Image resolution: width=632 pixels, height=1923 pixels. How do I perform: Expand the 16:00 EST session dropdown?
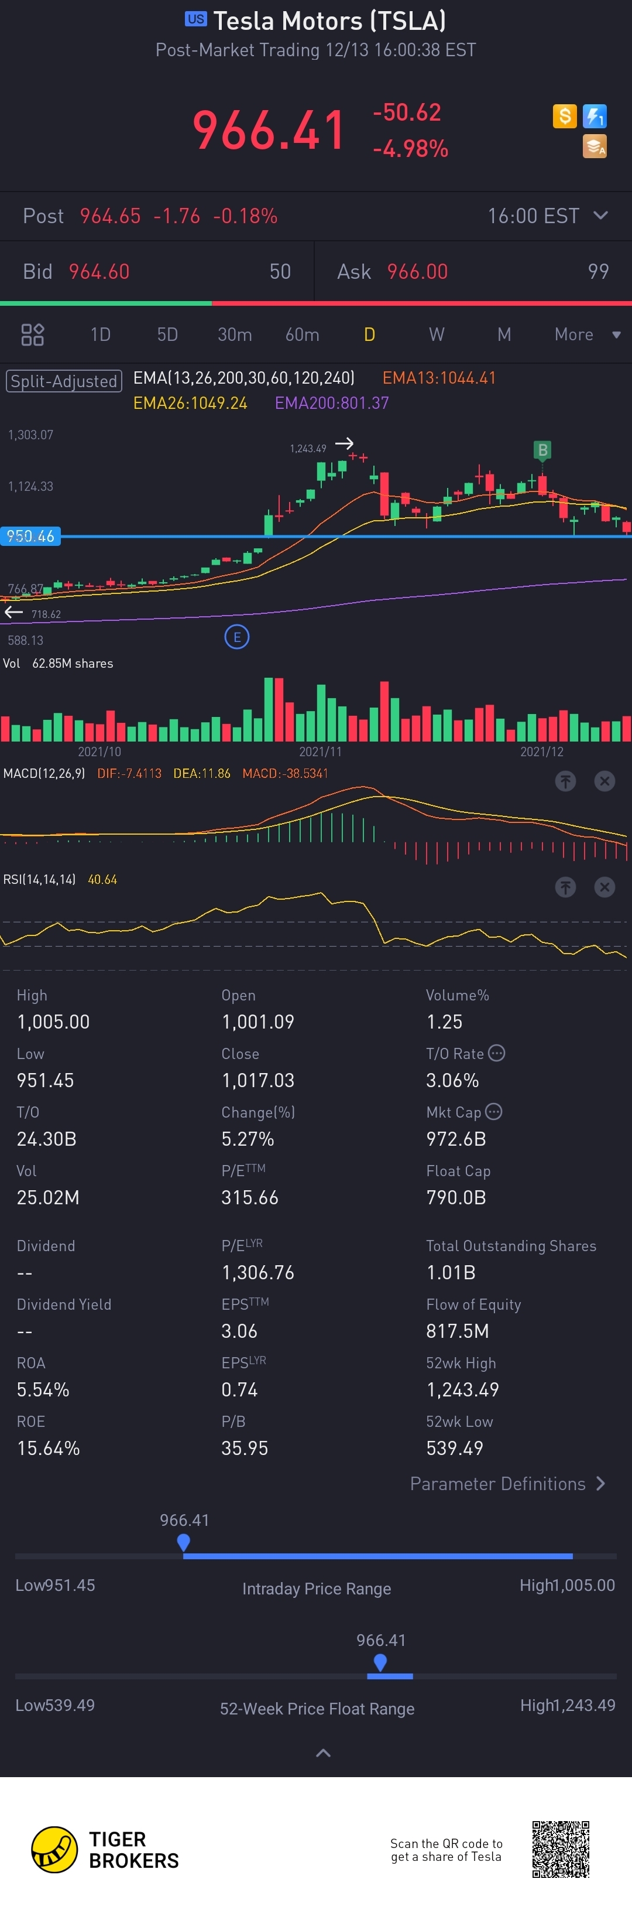point(548,216)
